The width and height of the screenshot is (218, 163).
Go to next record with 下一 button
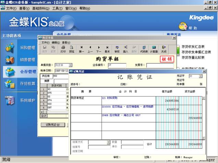tap(99, 49)
